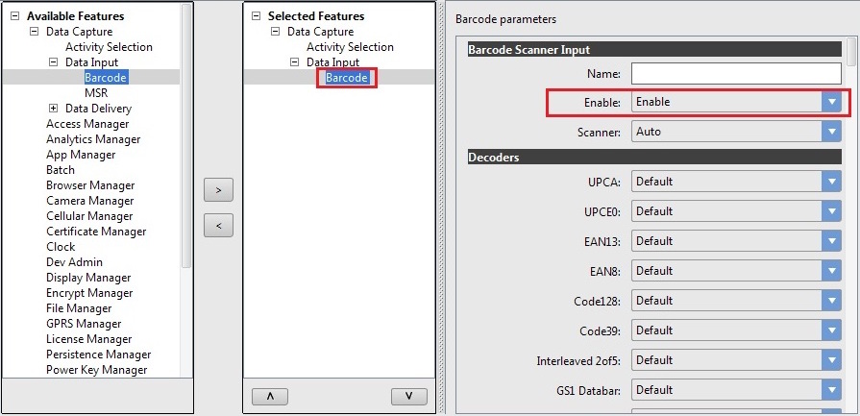
Task: Click the barcode Name text field
Action: click(736, 73)
